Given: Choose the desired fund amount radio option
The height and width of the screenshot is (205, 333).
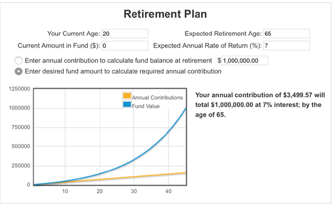Looking at the screenshot, I should pyautogui.click(x=18, y=71).
